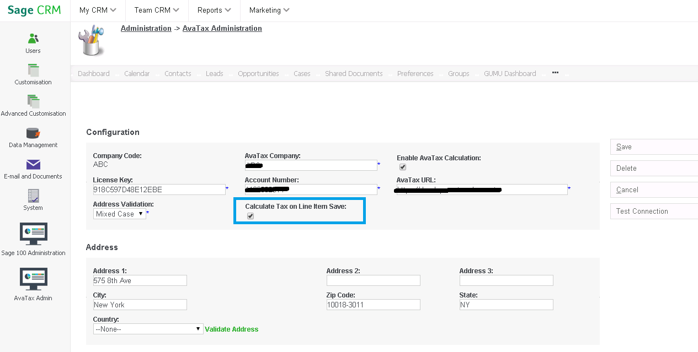
Task: Click the Address 2 input field
Action: click(x=374, y=280)
